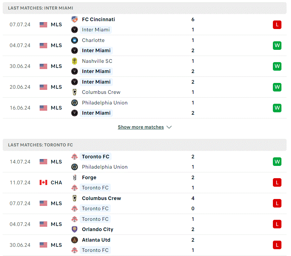Screen dimensions: 291x256
Task: Open the Columbus Crew vs Toronto FC 07.07.24 match
Action: pyautogui.click(x=145, y=203)
